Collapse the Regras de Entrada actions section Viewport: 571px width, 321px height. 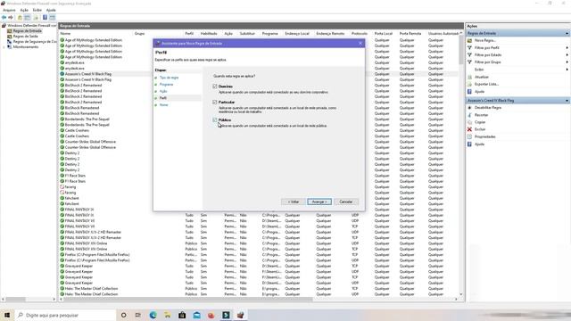coord(567,34)
